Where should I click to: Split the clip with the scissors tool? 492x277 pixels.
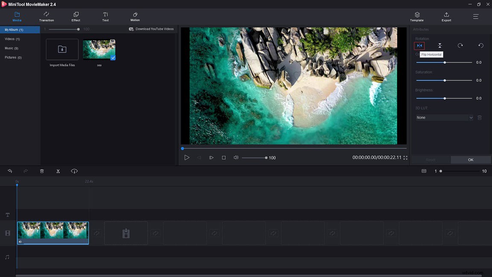58,171
